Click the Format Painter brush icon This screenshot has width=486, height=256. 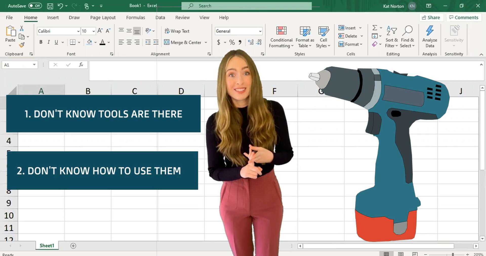point(22,45)
